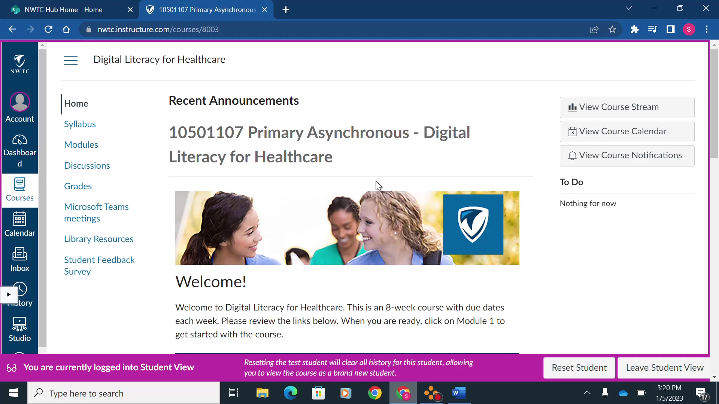Screen dimensions: 719x404
Task: Open File Explorer from the taskbar
Action: (x=262, y=393)
